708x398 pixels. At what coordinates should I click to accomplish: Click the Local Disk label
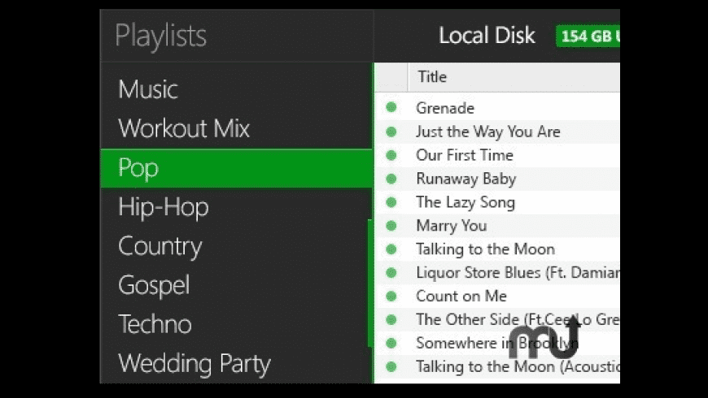point(487,36)
